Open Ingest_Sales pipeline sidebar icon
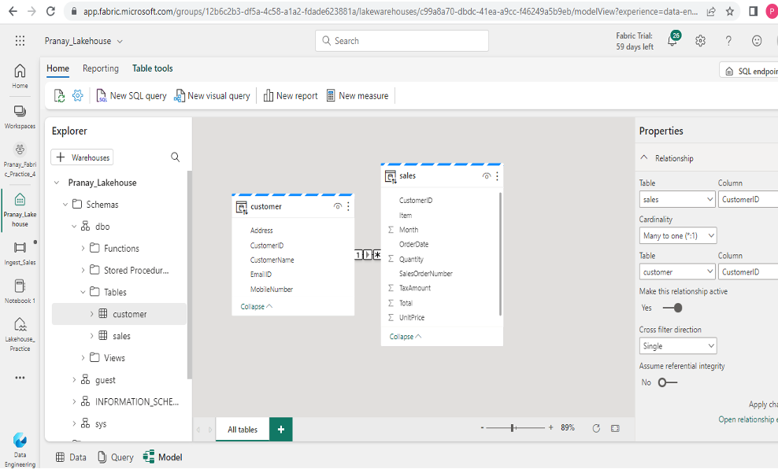Viewport: 778px width, 469px height. click(20, 253)
